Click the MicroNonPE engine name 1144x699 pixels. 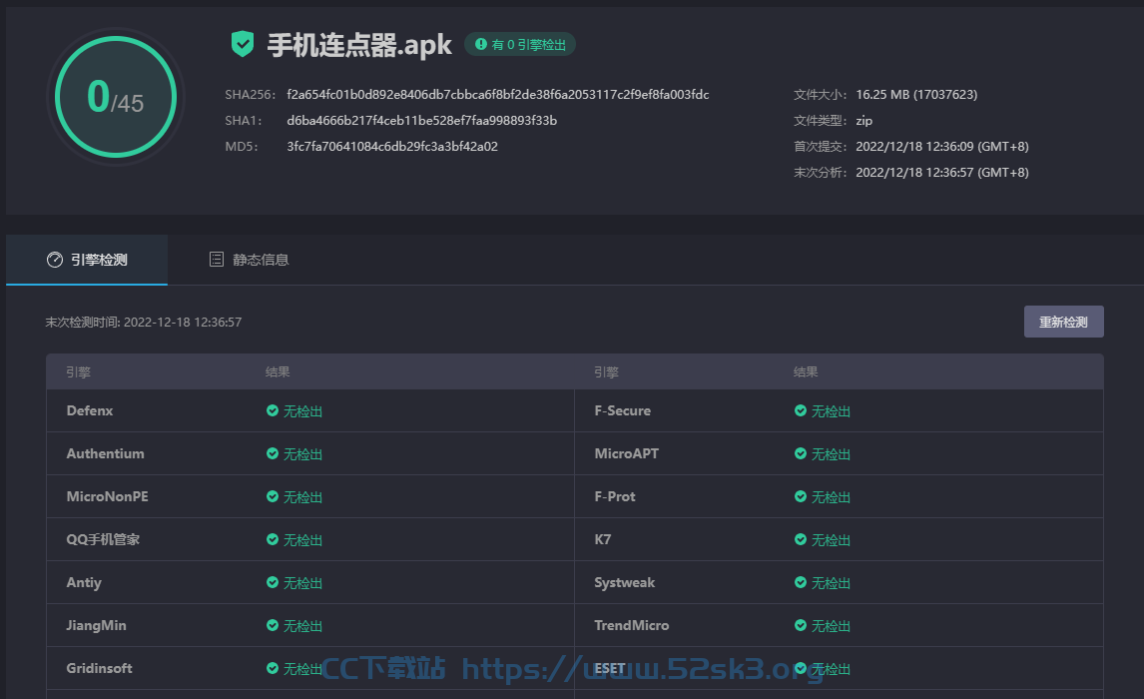[x=107, y=497]
